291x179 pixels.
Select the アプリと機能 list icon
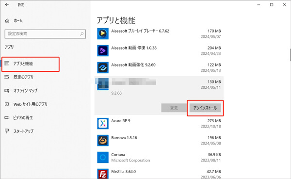pyautogui.click(x=7, y=64)
